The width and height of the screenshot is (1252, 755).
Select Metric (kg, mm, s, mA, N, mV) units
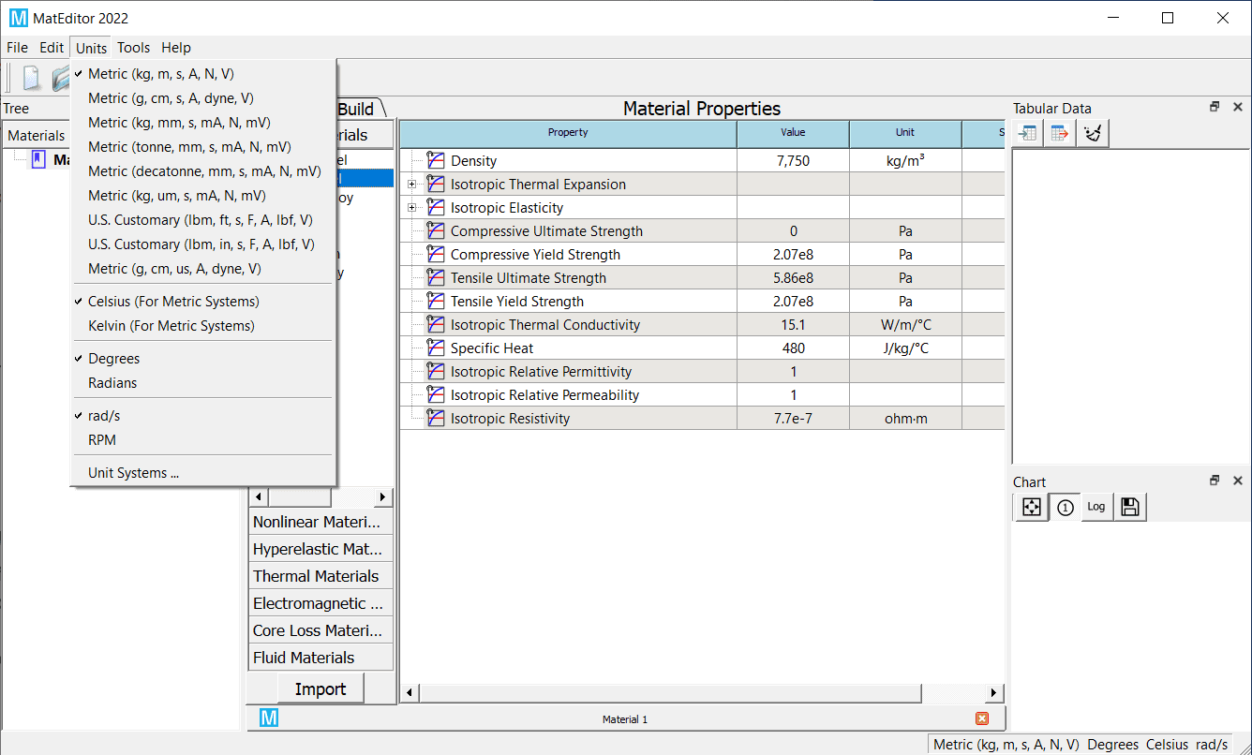203,123
